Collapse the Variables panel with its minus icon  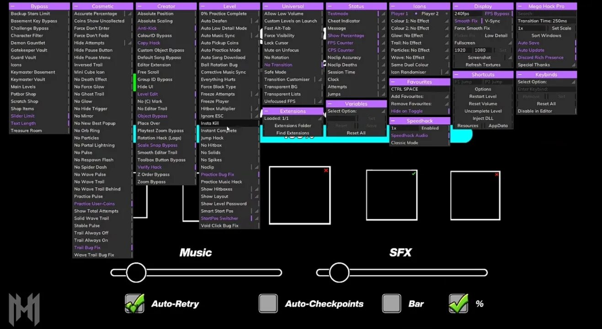(330, 104)
